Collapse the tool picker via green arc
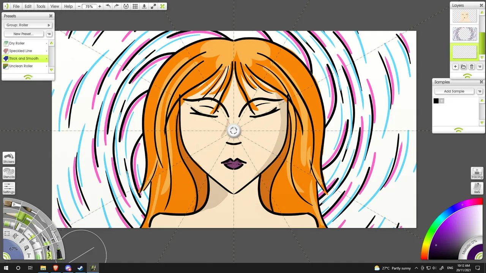 tap(6, 257)
